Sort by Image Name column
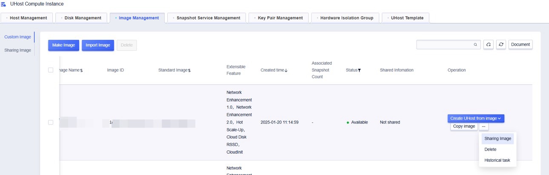The height and width of the screenshot is (175, 549). tap(81, 70)
